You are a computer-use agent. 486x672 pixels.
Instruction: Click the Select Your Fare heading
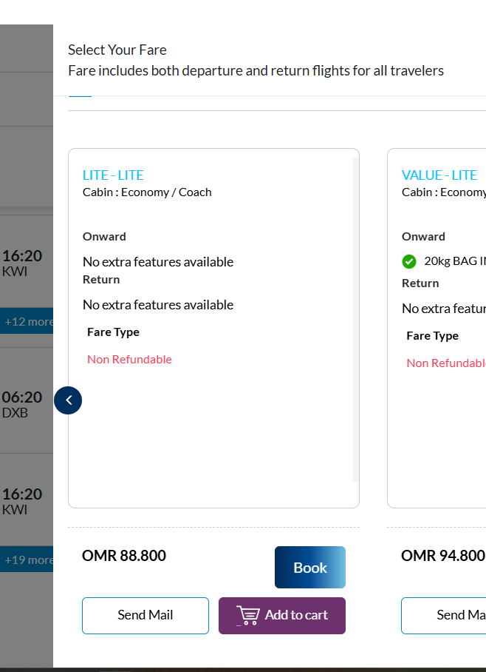tap(117, 50)
